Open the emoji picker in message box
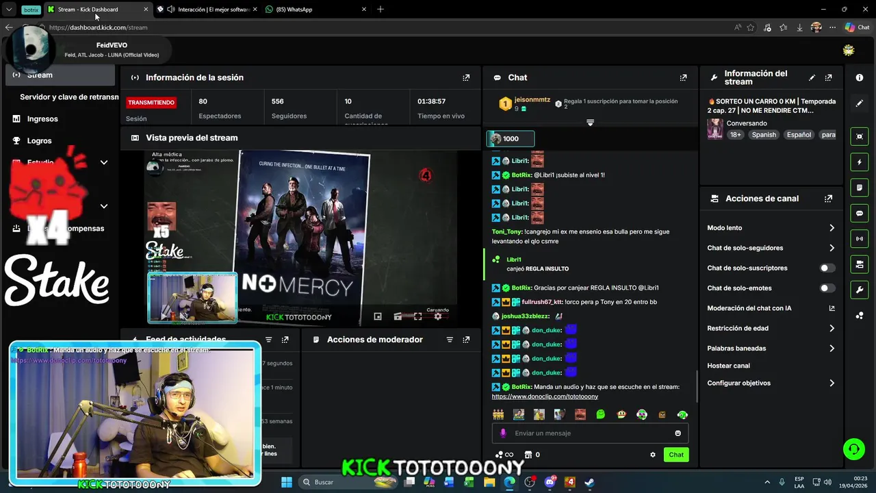The height and width of the screenshot is (493, 876). point(678,433)
